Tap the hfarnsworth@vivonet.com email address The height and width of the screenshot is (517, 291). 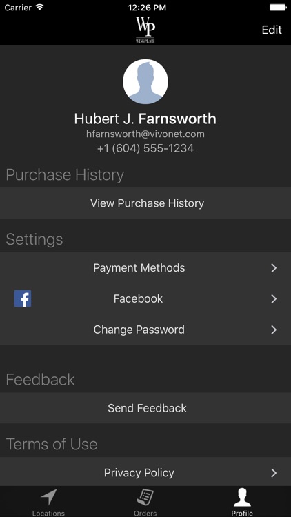[145, 134]
